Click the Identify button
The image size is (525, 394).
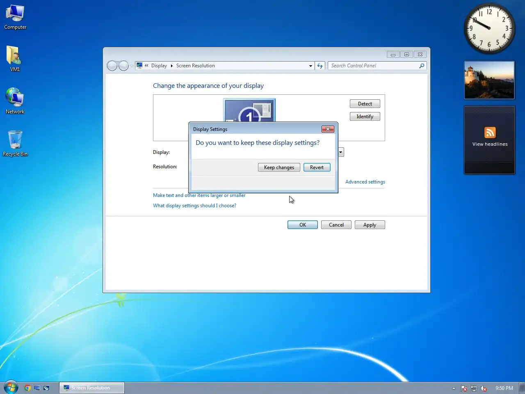365,117
